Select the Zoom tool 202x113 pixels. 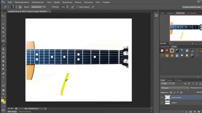[3, 94]
